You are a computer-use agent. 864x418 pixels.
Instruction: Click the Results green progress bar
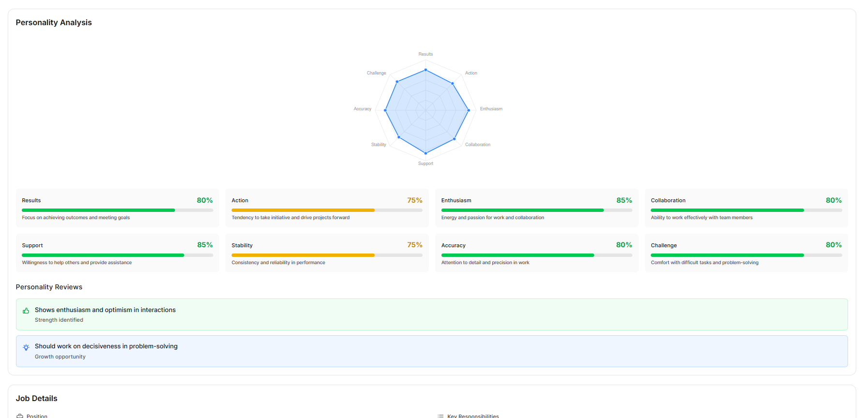coord(98,210)
